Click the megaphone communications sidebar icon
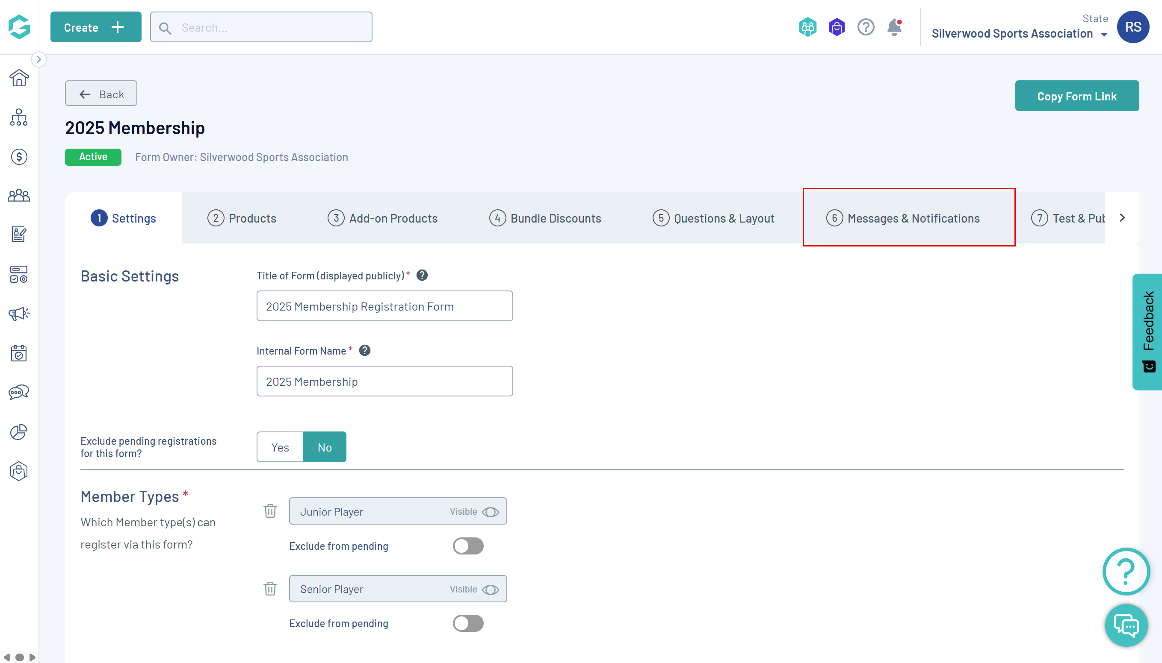The height and width of the screenshot is (663, 1162). click(19, 313)
